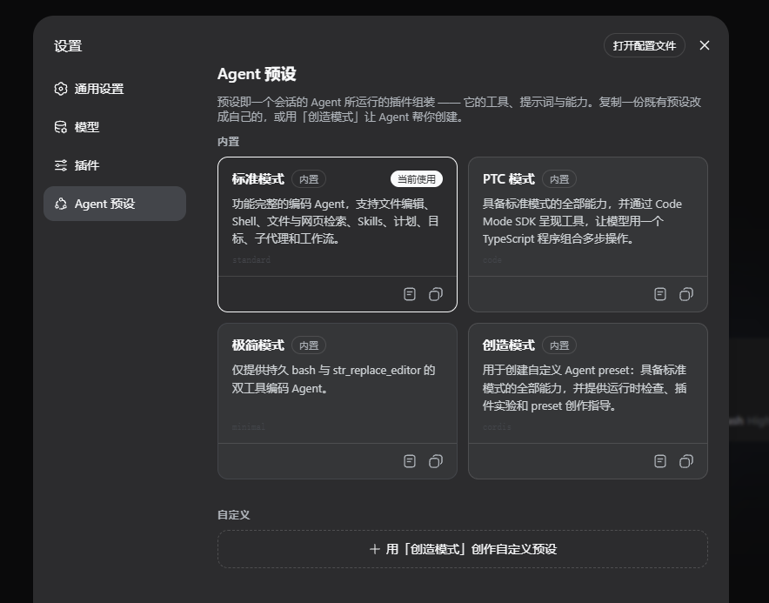Screen dimensions: 769x603
Task: Click the 内置 tag on PTC 模式
Action: click(559, 179)
